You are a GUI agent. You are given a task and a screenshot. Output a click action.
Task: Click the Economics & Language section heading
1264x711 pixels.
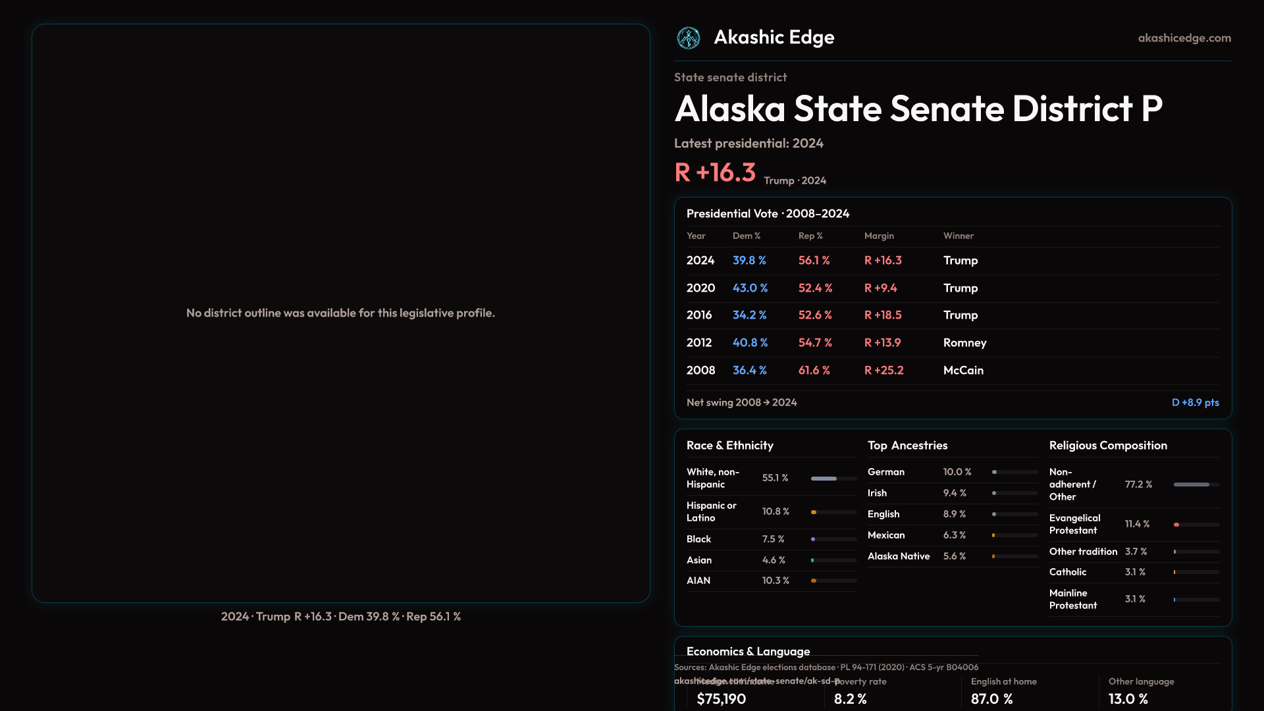click(748, 651)
